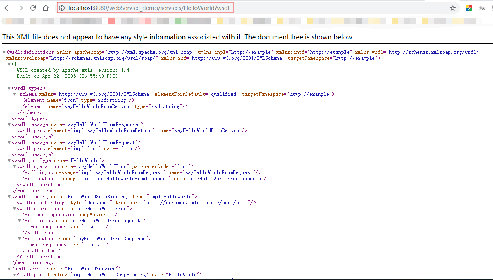
Task: Collapse the wsdl:definitions root node
Action: pyautogui.click(x=4, y=52)
